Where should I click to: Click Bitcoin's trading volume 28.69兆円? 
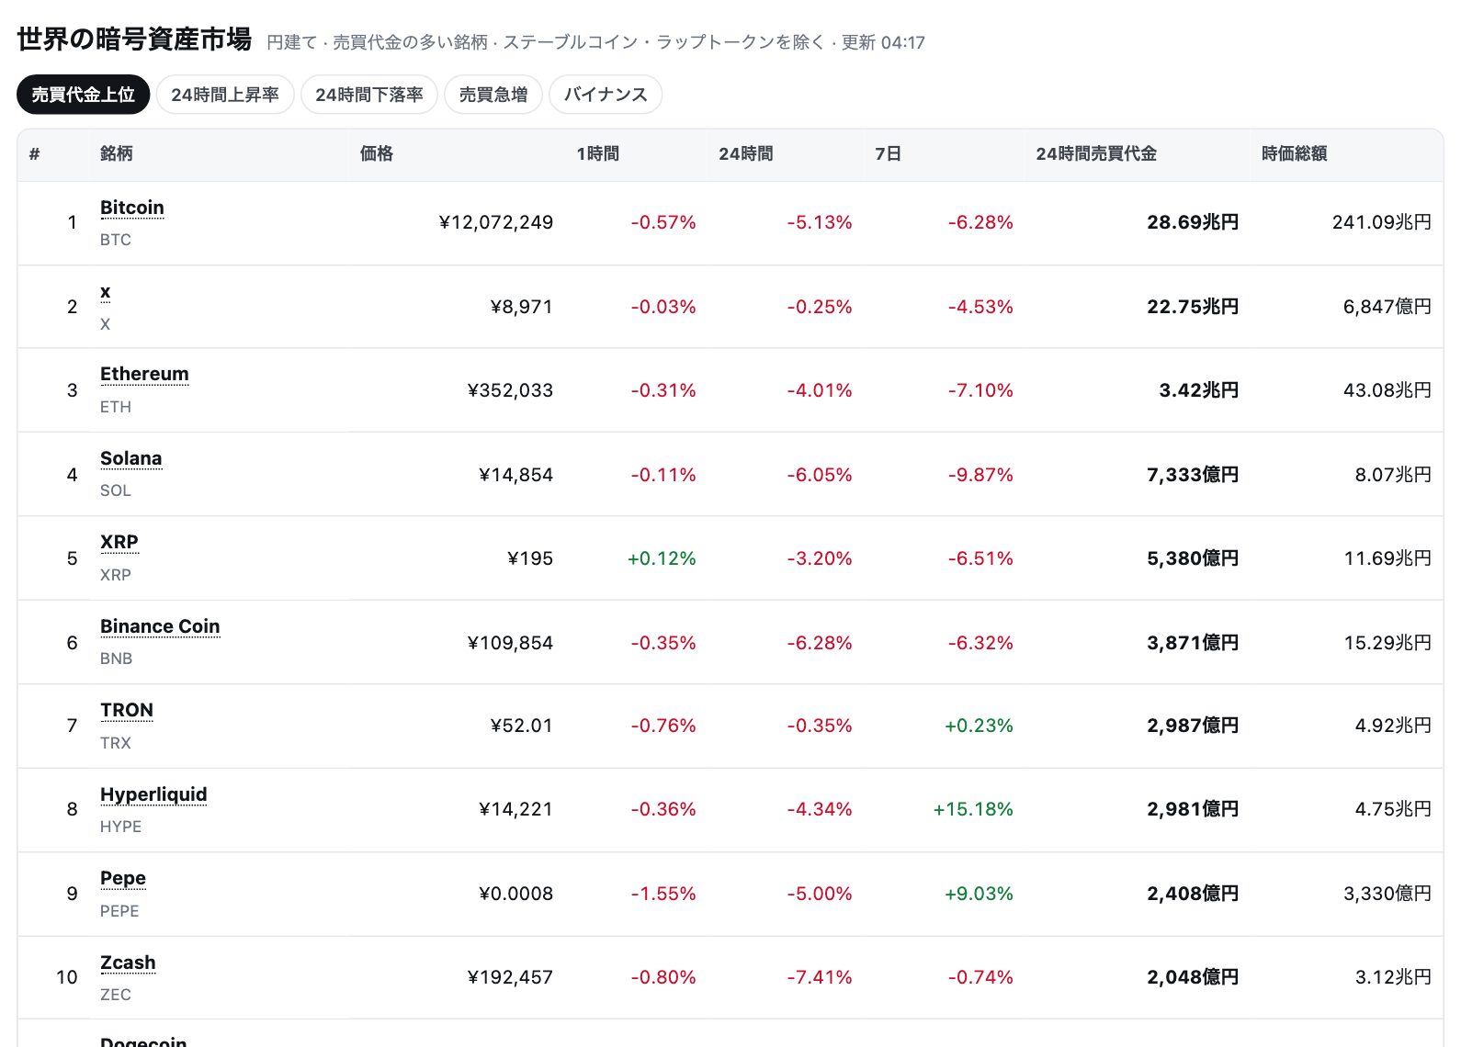(1193, 222)
